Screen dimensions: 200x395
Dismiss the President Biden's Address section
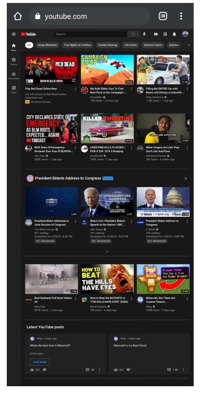tap(186, 179)
